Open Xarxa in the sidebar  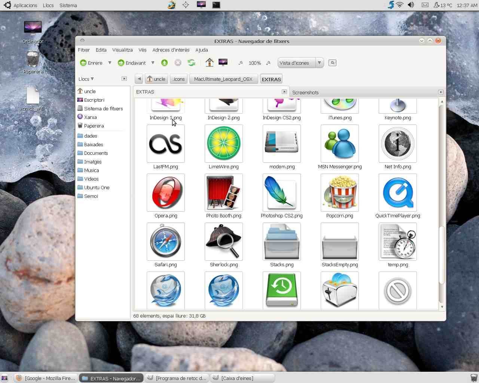90,117
